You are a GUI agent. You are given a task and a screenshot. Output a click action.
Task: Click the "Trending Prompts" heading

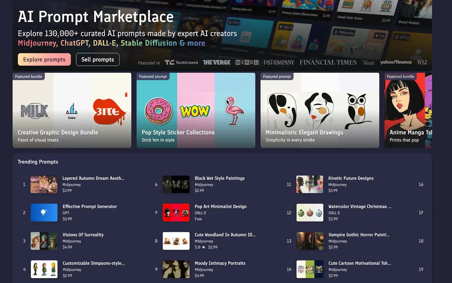tap(38, 162)
